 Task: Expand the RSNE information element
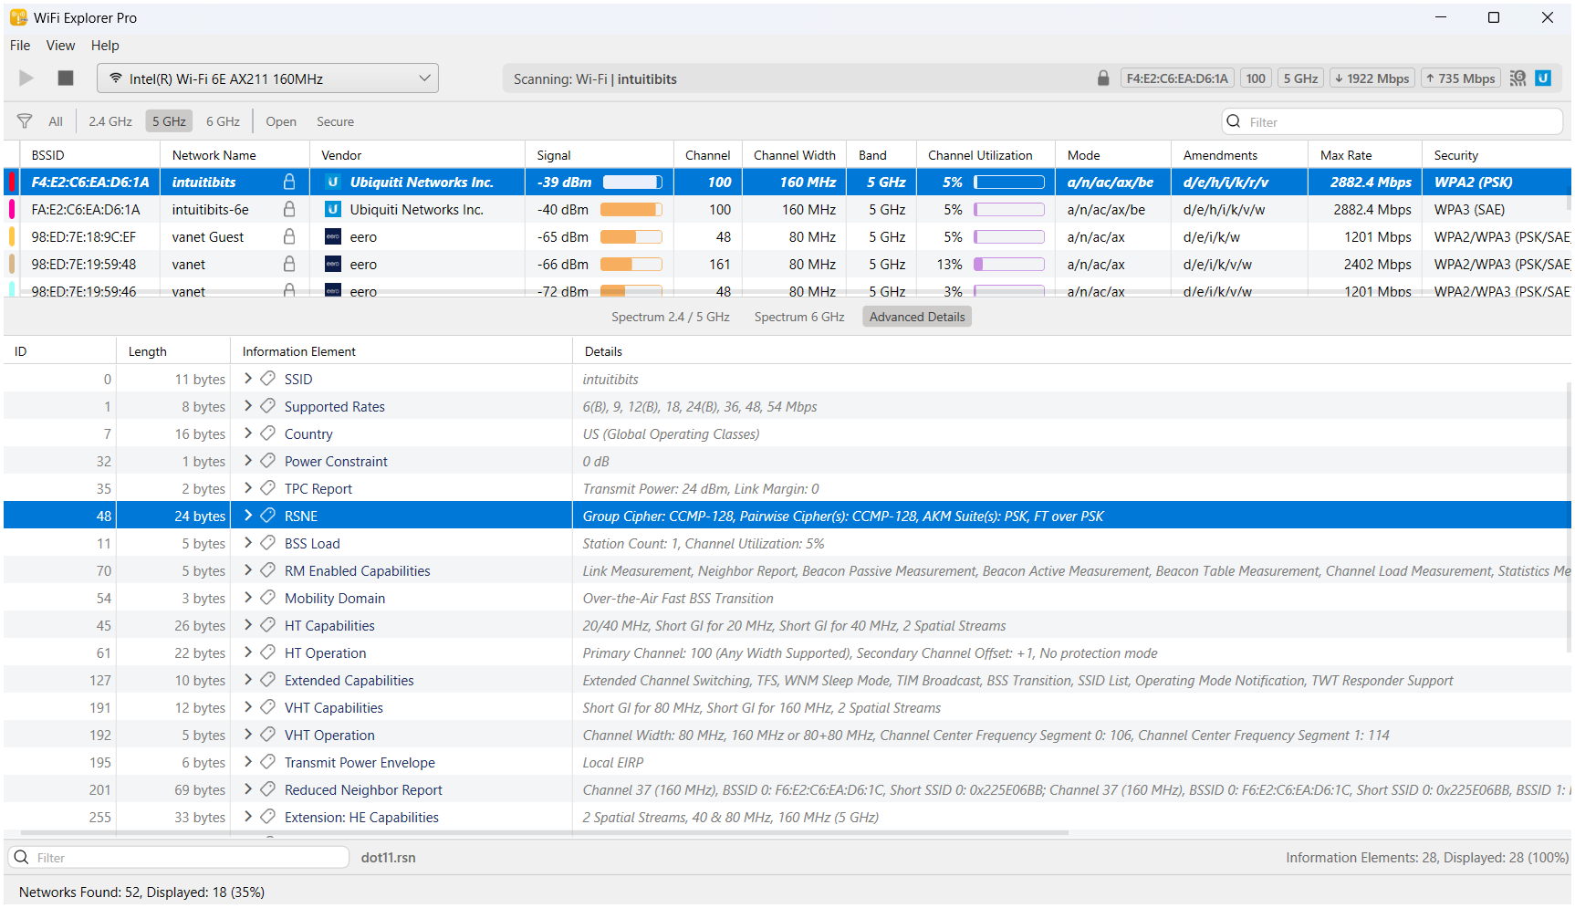click(248, 516)
